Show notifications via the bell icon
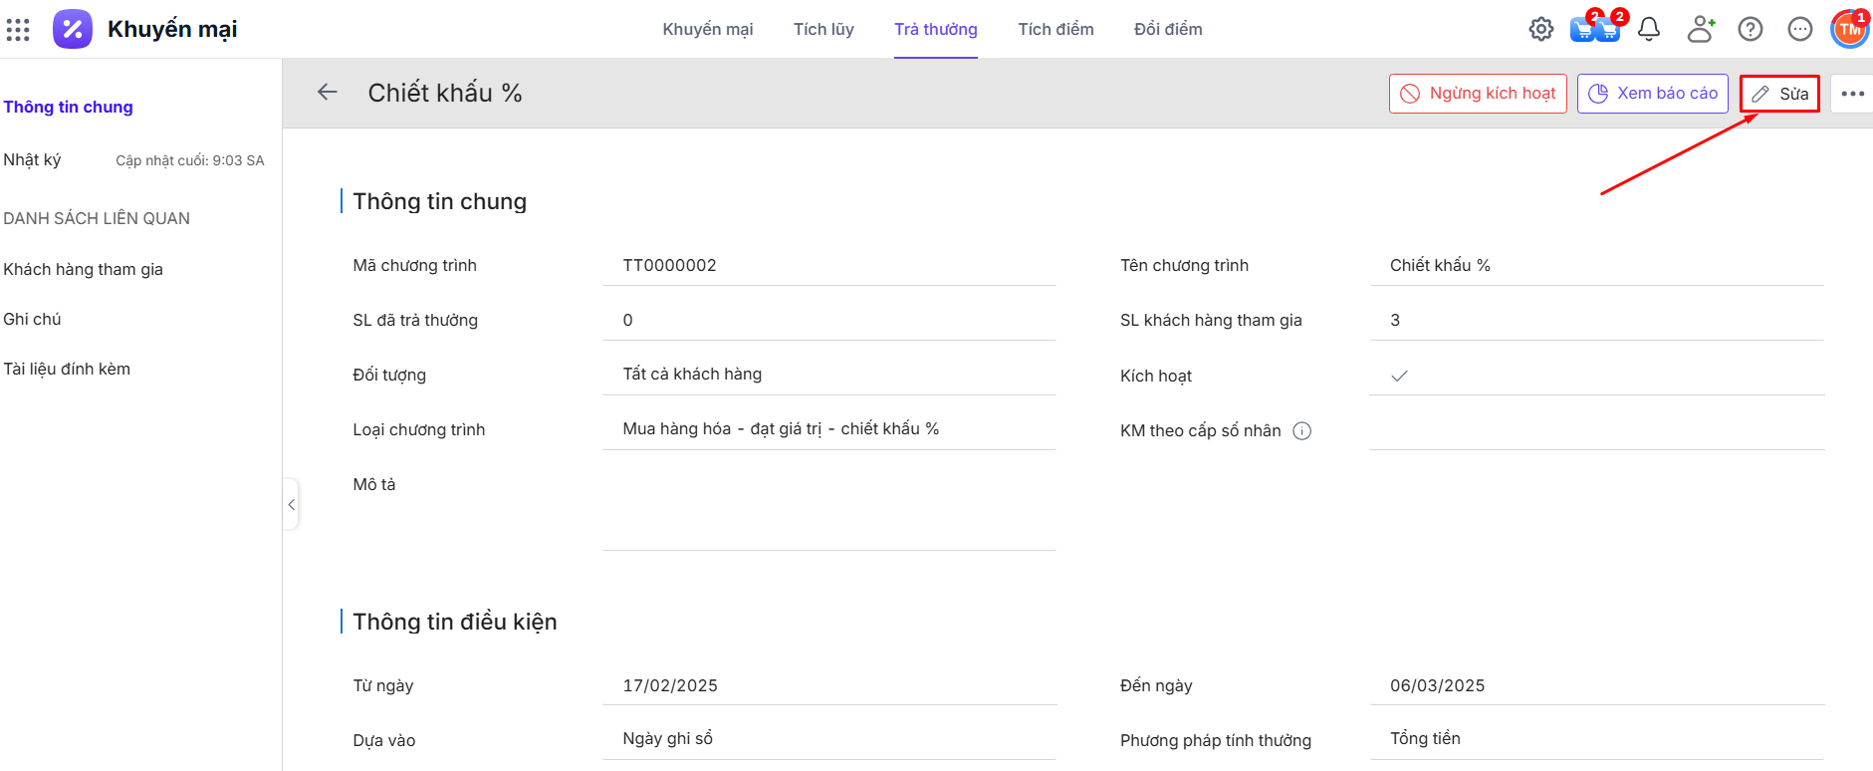Viewport: 1873px width, 771px height. 1649,30
